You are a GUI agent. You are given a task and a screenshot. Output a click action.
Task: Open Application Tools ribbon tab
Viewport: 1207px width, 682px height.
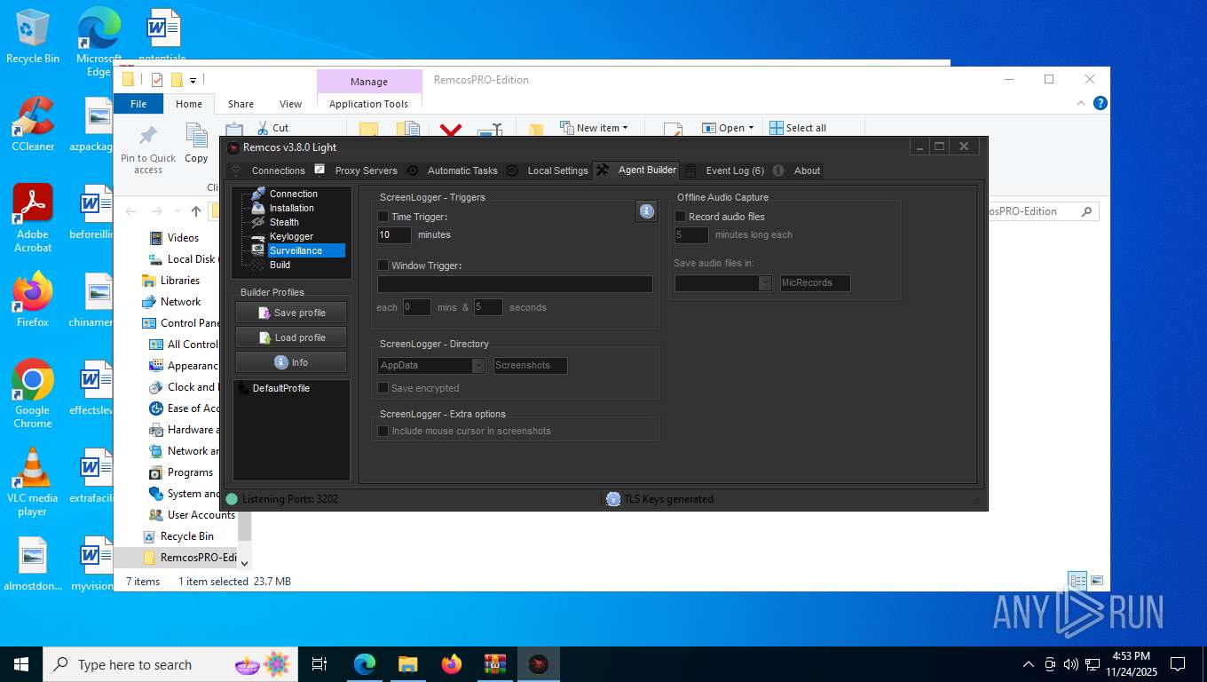pos(368,104)
